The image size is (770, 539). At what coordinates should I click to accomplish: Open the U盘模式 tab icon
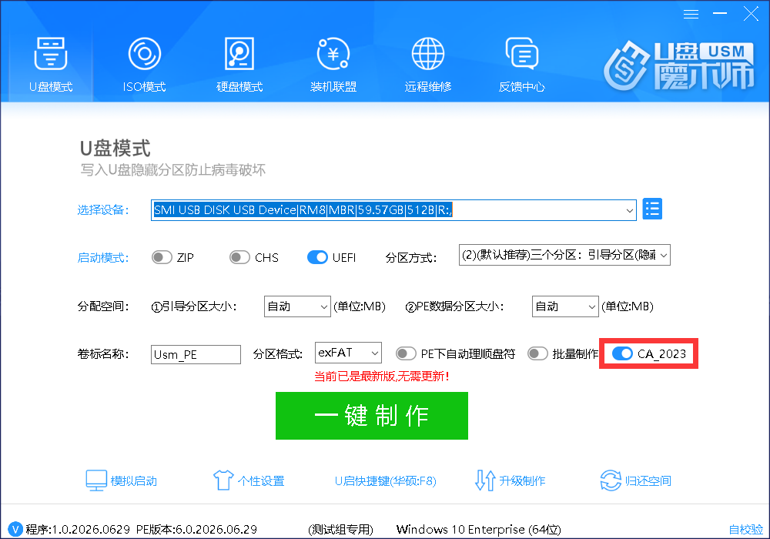click(x=51, y=53)
